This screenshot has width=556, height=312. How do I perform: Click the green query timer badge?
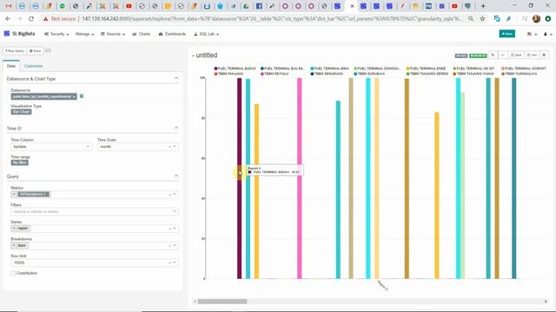click(478, 55)
